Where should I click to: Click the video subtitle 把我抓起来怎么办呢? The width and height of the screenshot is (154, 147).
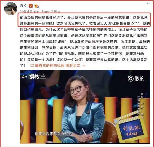click(x=51, y=134)
